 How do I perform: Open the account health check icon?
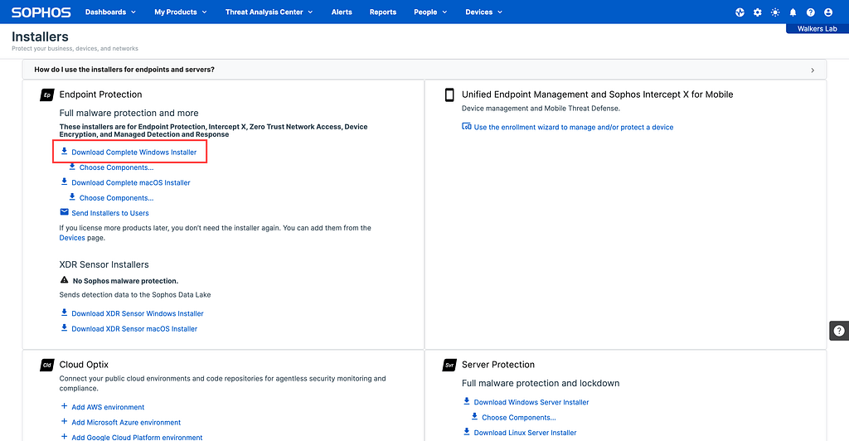[x=740, y=12]
